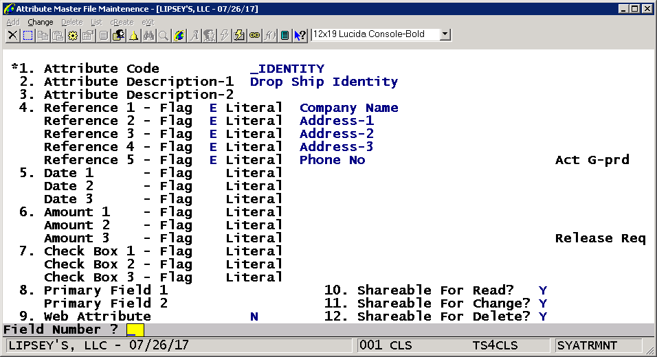Image resolution: width=657 pixels, height=357 pixels.
Task: Select the blue dashed selection rectangle tool
Action: pyautogui.click(x=27, y=35)
